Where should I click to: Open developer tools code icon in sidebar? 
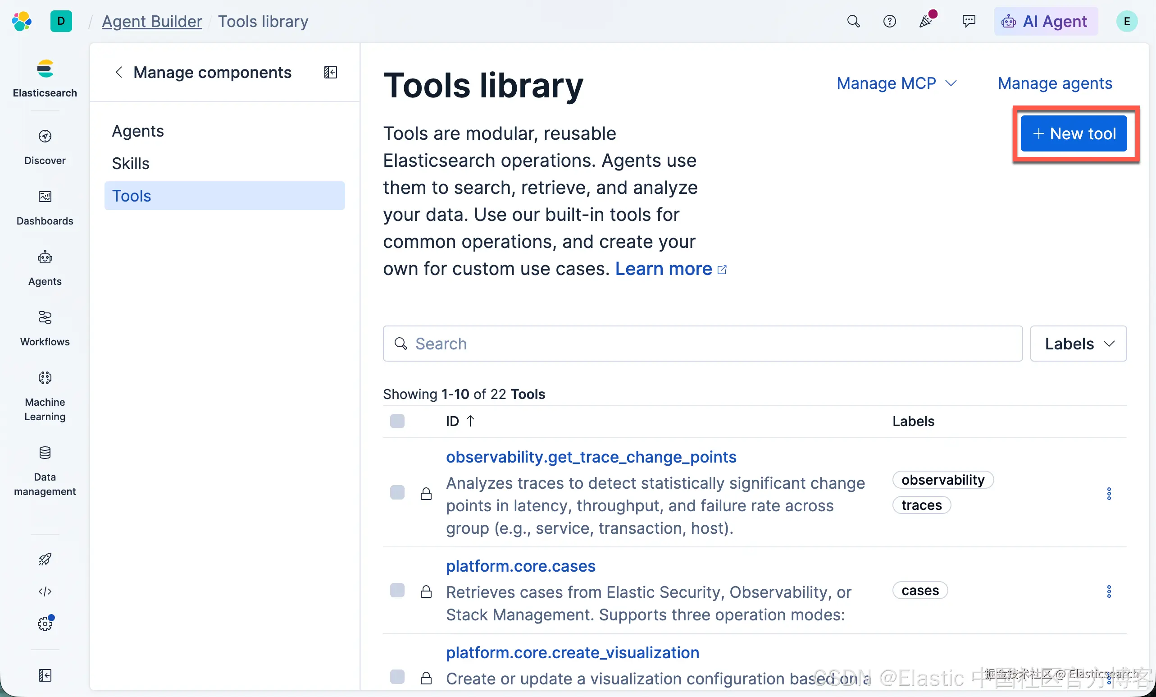45,592
